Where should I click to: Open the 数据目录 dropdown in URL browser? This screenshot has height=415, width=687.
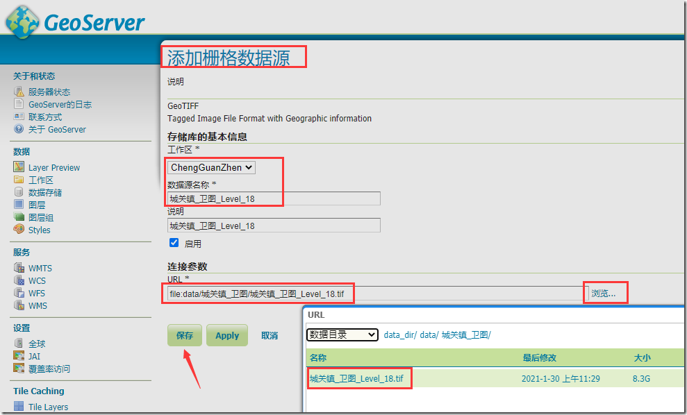point(342,334)
